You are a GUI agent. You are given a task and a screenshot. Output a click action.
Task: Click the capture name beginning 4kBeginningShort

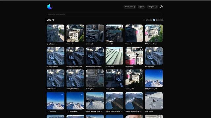(x=95, y=66)
